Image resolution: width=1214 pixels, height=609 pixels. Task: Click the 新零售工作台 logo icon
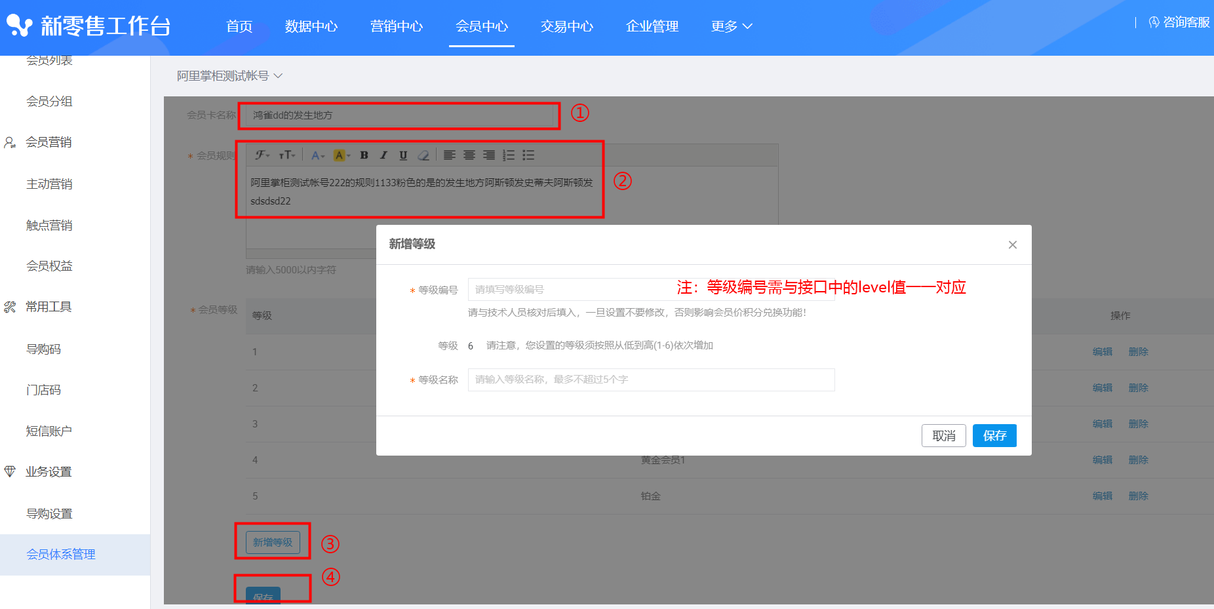pos(19,26)
